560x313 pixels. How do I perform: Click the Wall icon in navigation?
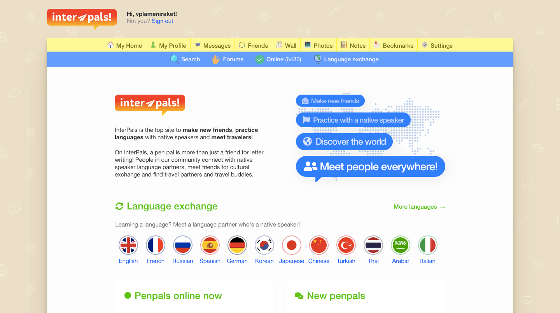point(279,45)
